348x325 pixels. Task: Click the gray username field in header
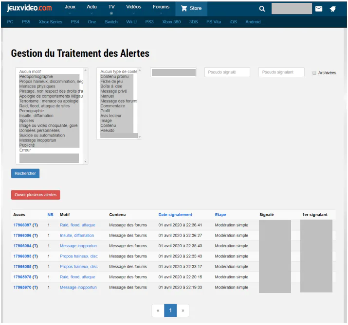(x=292, y=9)
